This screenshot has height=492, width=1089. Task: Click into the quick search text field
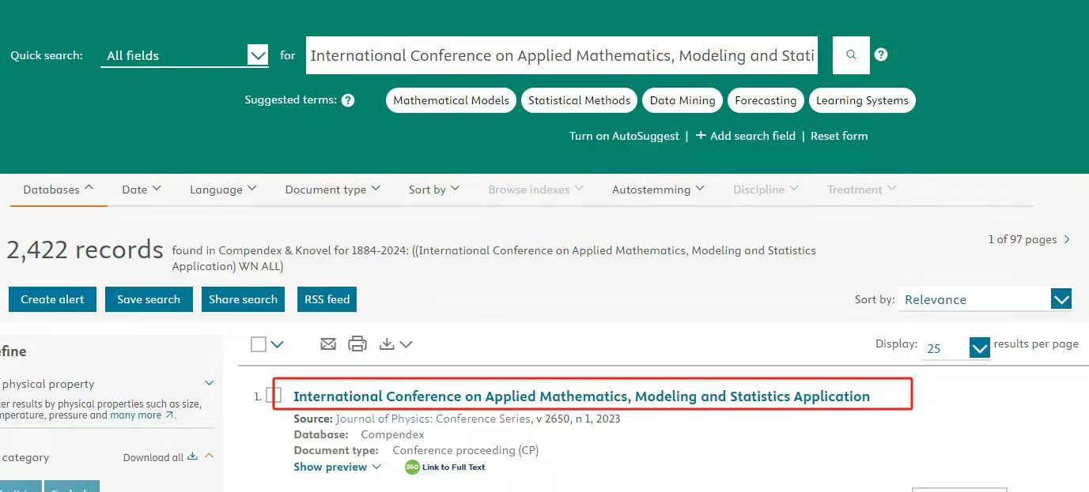(562, 55)
